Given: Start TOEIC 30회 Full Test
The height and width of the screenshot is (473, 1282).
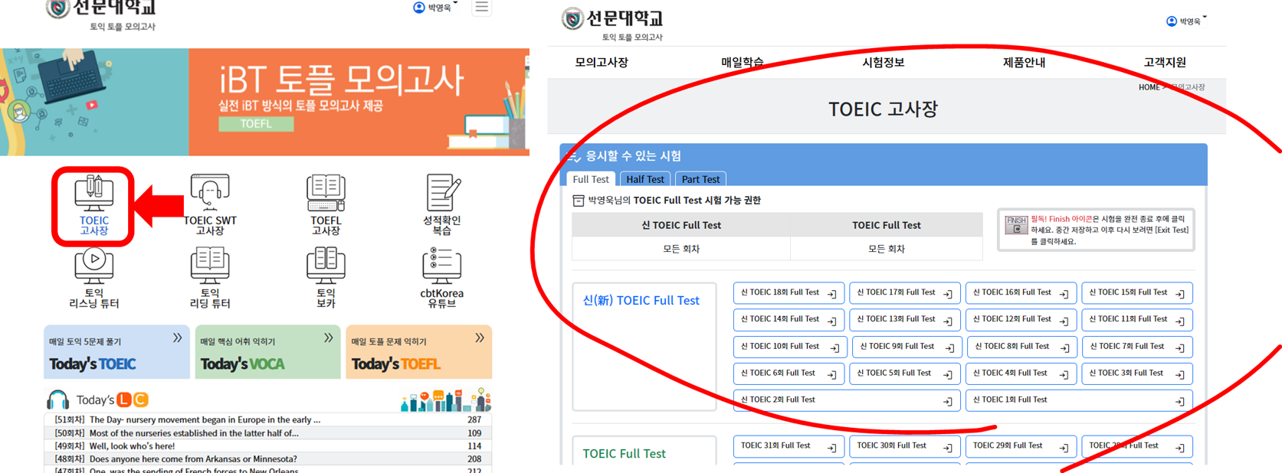Looking at the screenshot, I should pos(904,446).
